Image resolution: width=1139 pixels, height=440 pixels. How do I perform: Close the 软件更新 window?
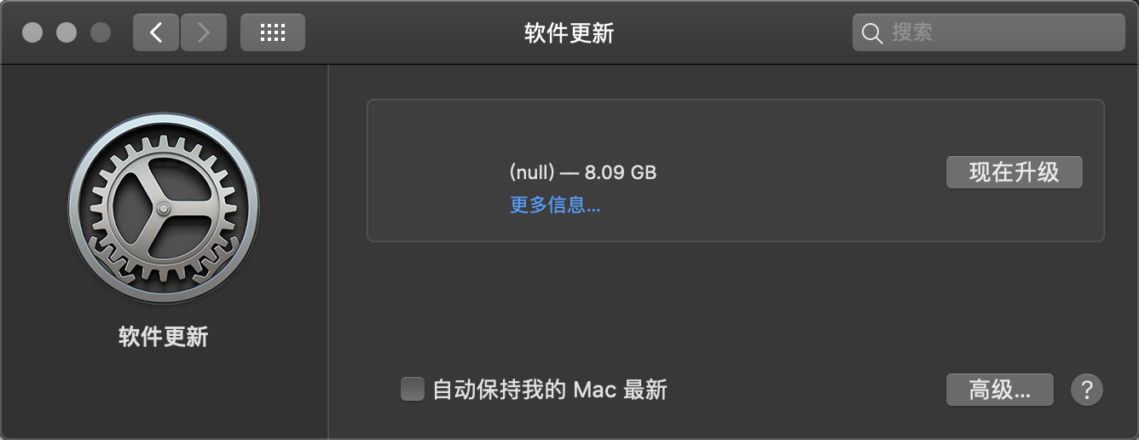[x=32, y=33]
